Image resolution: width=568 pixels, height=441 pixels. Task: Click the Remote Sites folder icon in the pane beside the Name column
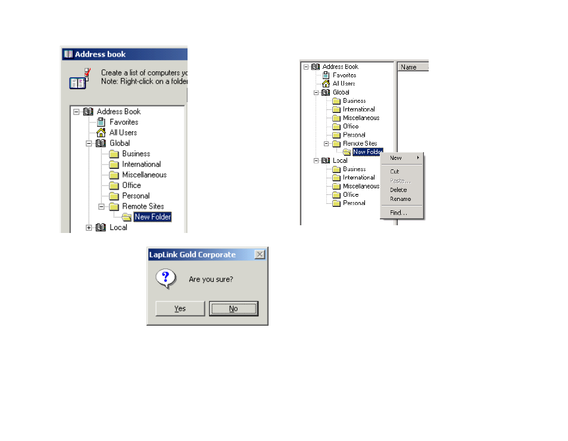tap(336, 143)
